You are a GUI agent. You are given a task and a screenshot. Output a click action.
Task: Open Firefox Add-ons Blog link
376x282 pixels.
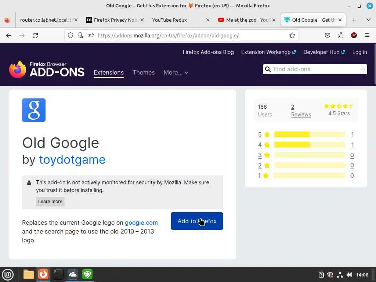208,52
